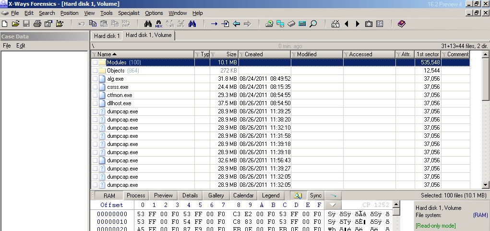Image resolution: width=490 pixels, height=231 pixels.
Task: Open the Accessed column filter funnel
Action: pos(346,54)
